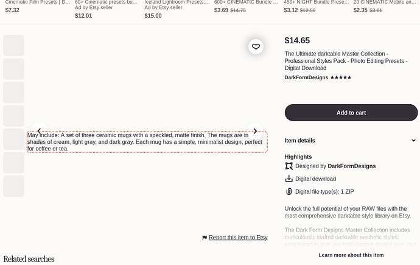The height and width of the screenshot is (265, 420).
Task: Add the item to cart
Action: point(351,113)
